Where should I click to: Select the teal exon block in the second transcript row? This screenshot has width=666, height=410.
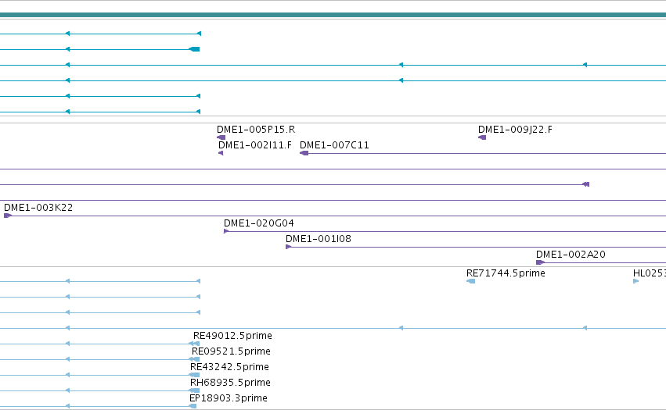point(195,49)
